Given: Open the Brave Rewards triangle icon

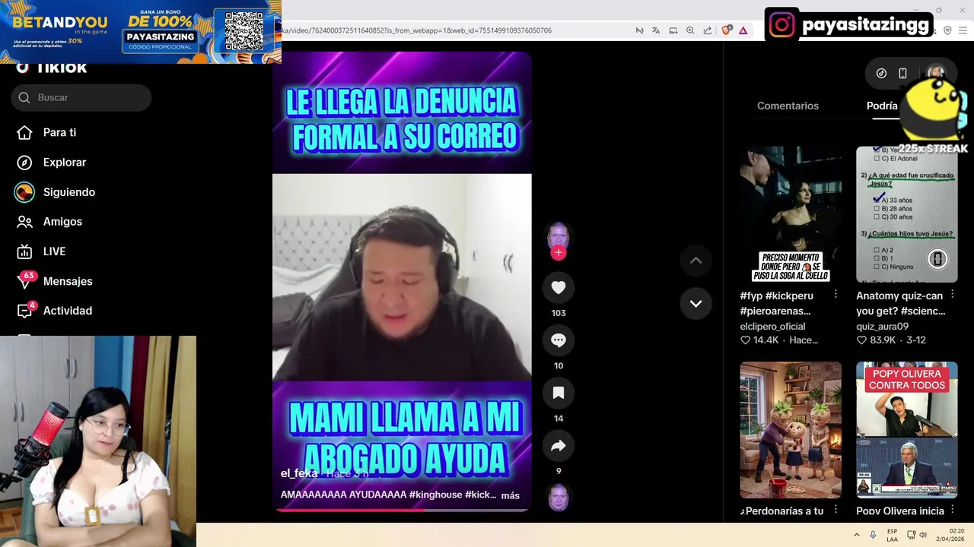Looking at the screenshot, I should pos(743,30).
